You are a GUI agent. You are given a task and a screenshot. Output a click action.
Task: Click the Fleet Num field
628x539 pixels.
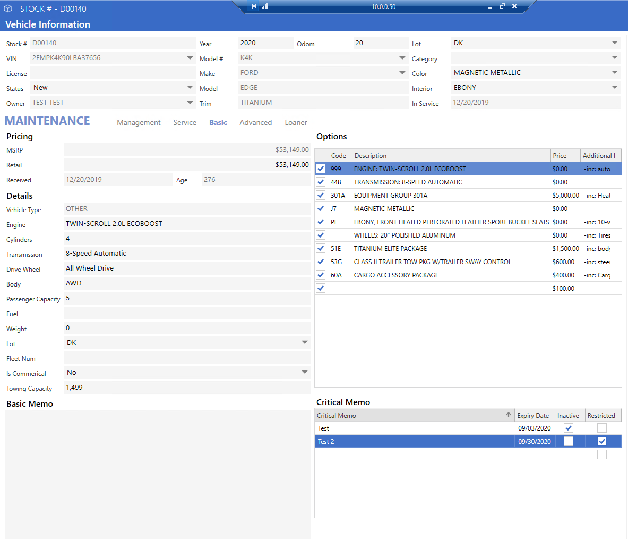coord(187,358)
